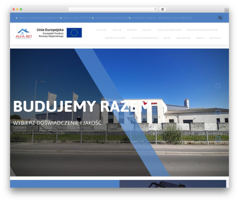Screen dimensions: 239x202
Task: Click the ALFA-BET house logo
Action: tap(23, 33)
